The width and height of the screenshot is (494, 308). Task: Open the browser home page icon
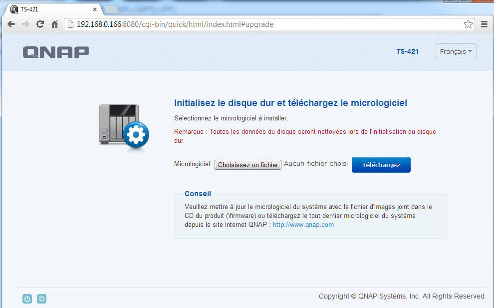click(x=55, y=24)
